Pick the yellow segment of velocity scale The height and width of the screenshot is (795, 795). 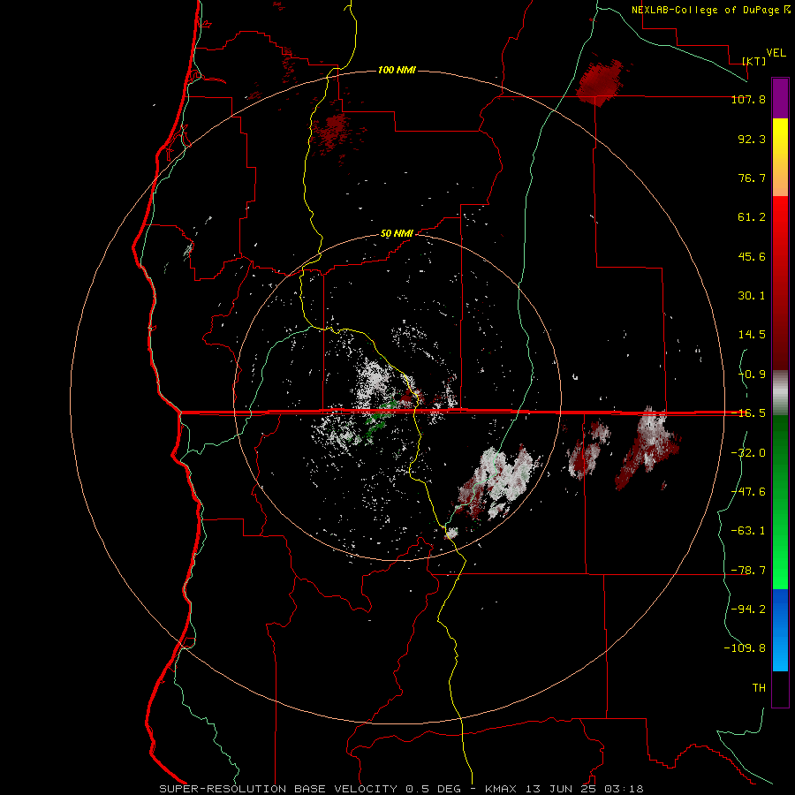pos(780,140)
